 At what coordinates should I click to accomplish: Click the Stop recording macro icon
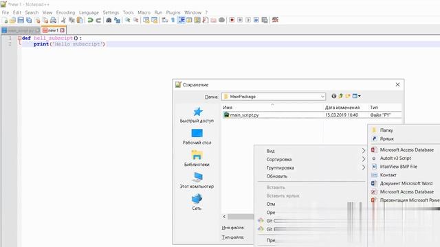pos(240,20)
